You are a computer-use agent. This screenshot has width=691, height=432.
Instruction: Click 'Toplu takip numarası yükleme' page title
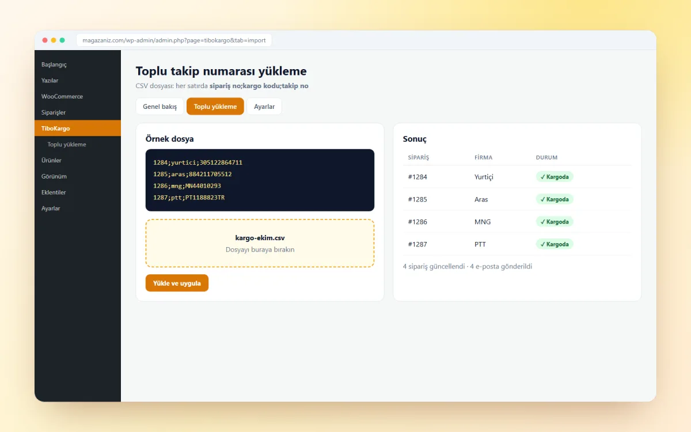click(221, 71)
